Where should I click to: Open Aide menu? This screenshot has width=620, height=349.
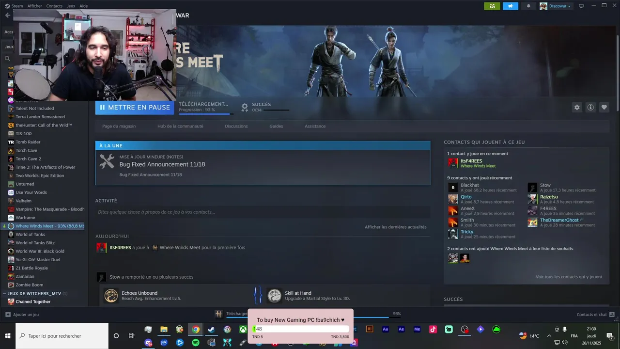click(83, 6)
